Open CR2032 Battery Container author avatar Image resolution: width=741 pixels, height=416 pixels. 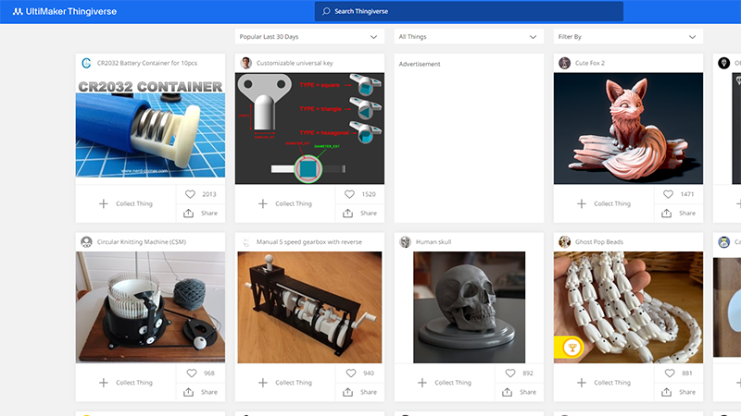pyautogui.click(x=86, y=63)
